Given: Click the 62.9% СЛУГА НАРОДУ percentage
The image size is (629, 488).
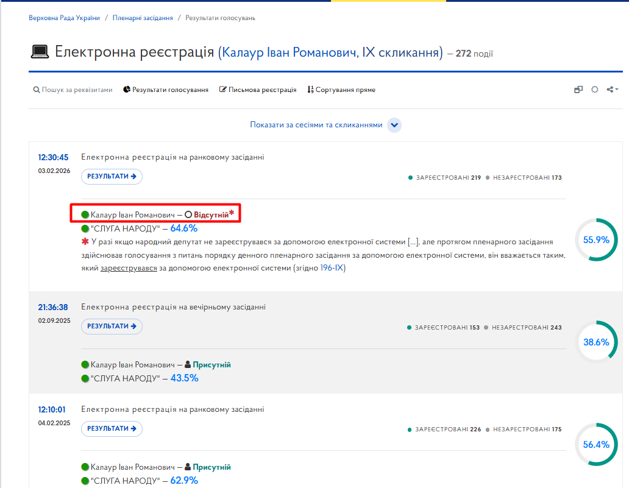Looking at the screenshot, I should (x=184, y=480).
